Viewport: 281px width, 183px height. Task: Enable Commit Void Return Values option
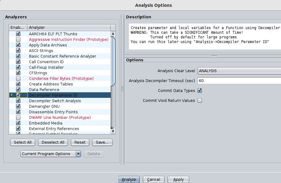(200, 101)
